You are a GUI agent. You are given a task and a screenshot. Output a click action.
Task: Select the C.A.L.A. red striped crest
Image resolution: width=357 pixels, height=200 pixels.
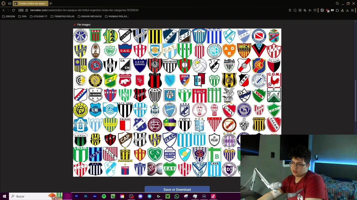(x=214, y=124)
